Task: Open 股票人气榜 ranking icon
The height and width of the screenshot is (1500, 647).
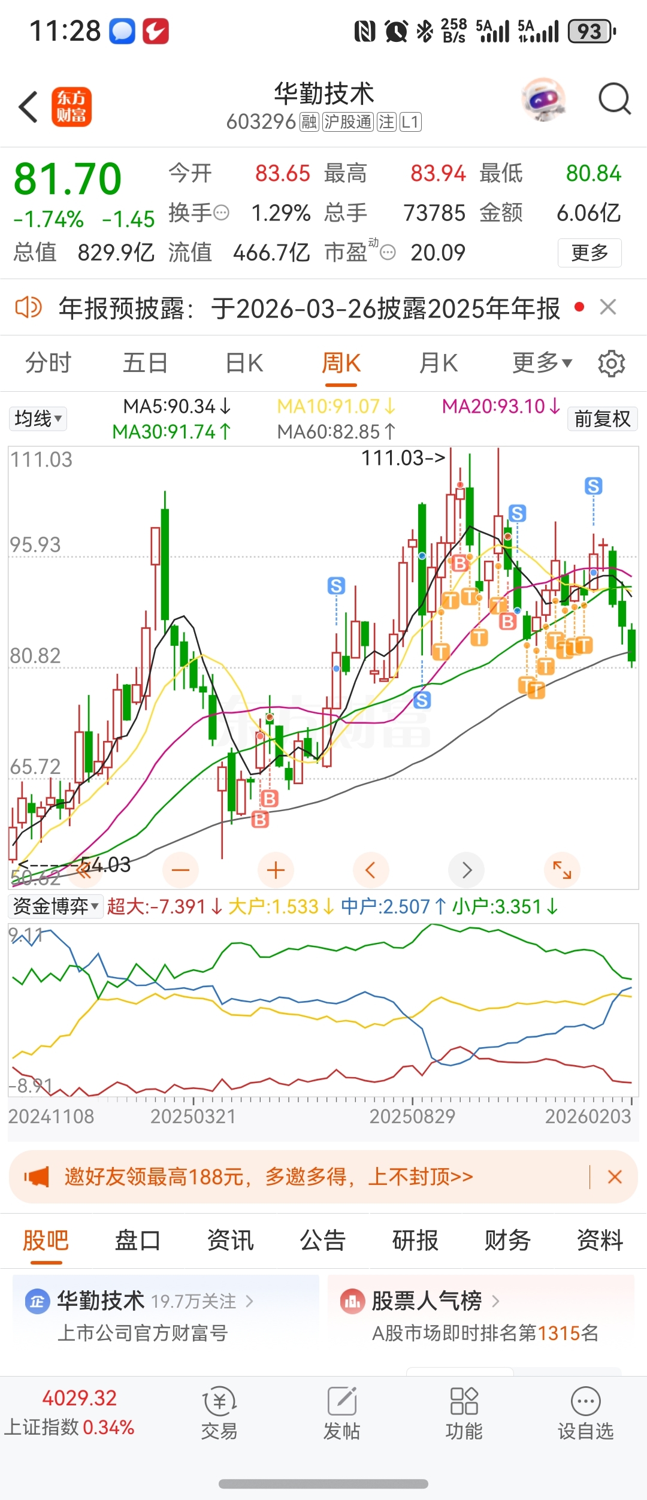Action: [x=352, y=1301]
